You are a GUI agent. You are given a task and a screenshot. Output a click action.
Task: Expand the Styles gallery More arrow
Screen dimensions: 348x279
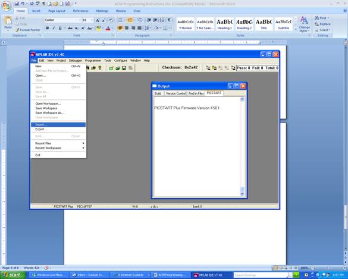pos(296,29)
